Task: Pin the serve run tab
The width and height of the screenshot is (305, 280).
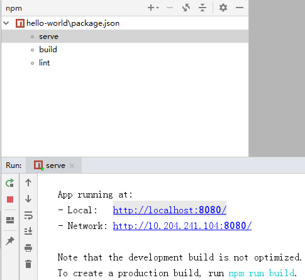Action: 10,241
